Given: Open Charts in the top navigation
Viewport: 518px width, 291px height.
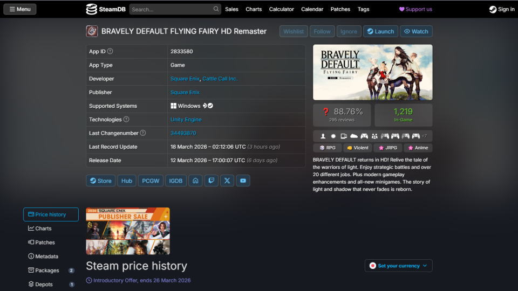Looking at the screenshot, I should [254, 9].
